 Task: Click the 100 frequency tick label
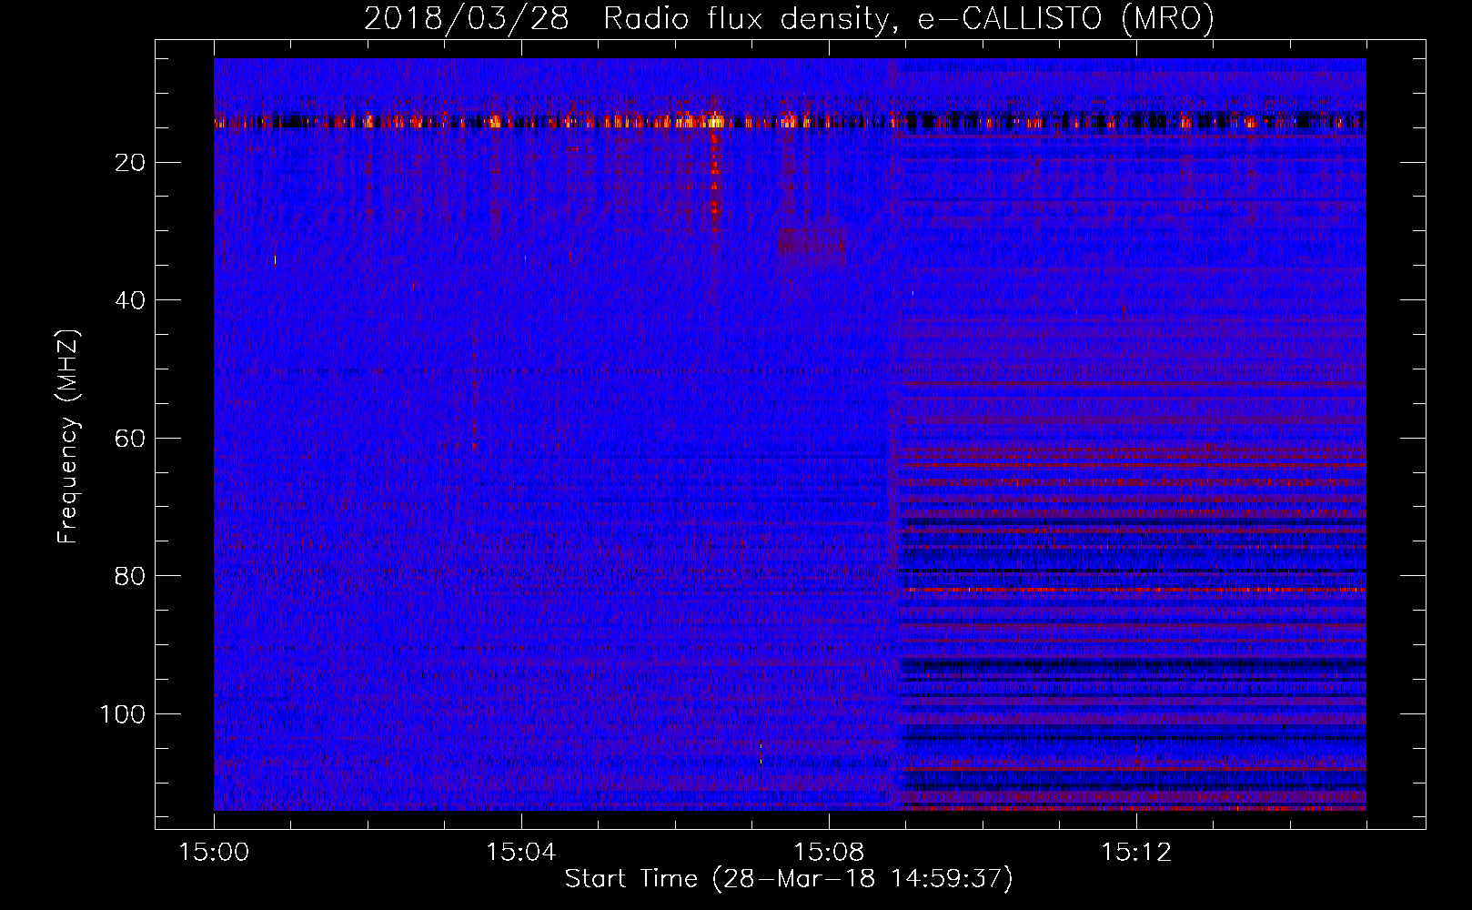123,714
